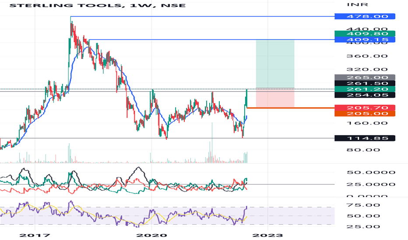This screenshot has height=240, width=408.
Task: Click the 2020 time axis label
Action: (x=152, y=235)
